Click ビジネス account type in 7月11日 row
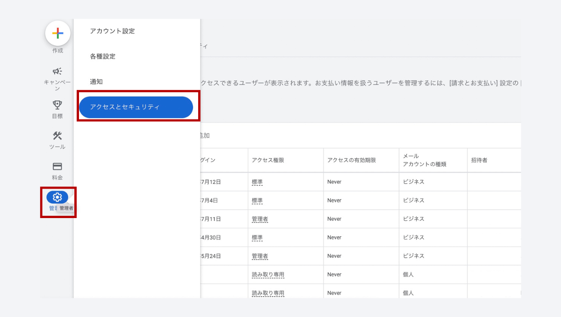The image size is (561, 317). point(414,219)
